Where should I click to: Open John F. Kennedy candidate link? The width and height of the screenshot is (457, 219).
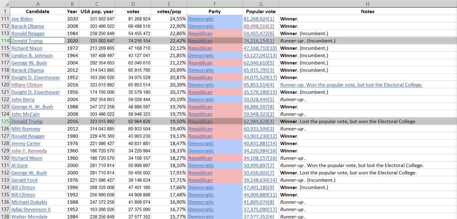pos(29,151)
